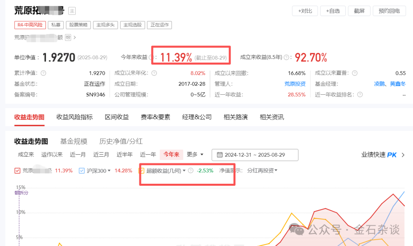Click the R4-中高风险 tag
This screenshot has width=413, height=246.
click(30, 25)
